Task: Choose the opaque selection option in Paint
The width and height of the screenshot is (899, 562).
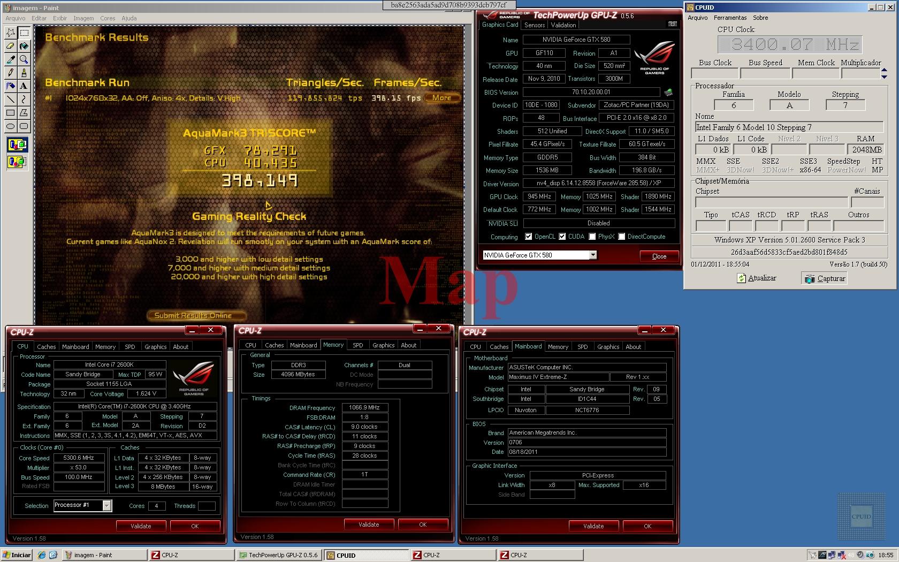Action: (17, 145)
